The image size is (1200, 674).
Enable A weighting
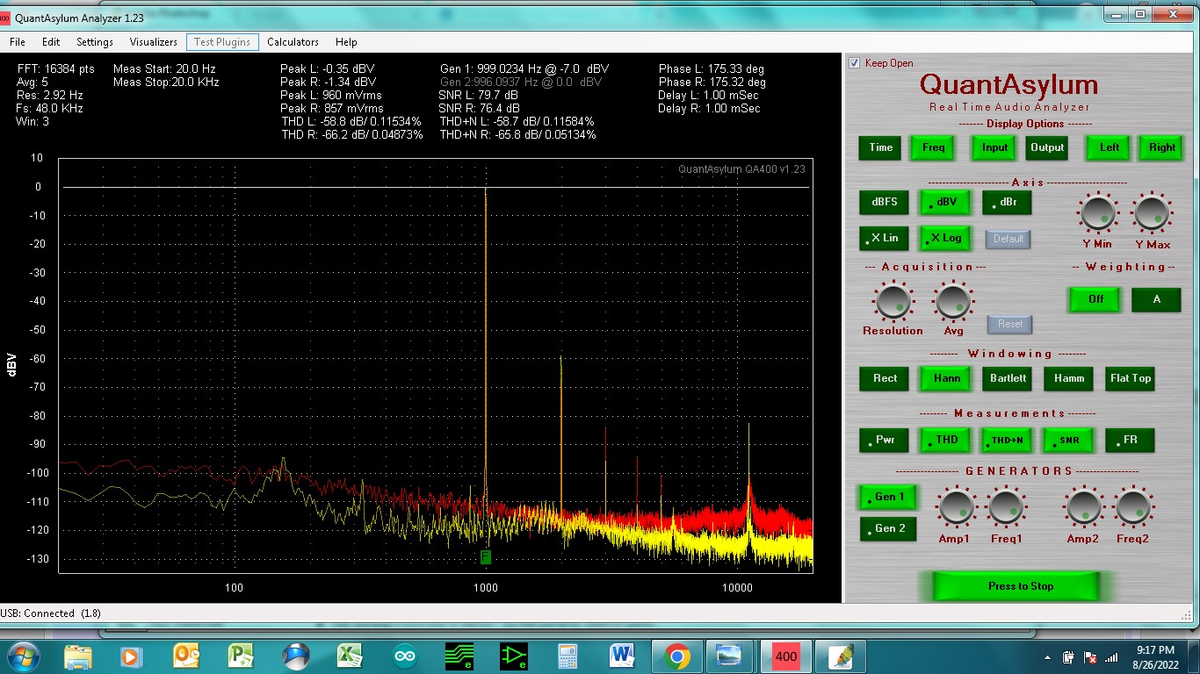1156,299
